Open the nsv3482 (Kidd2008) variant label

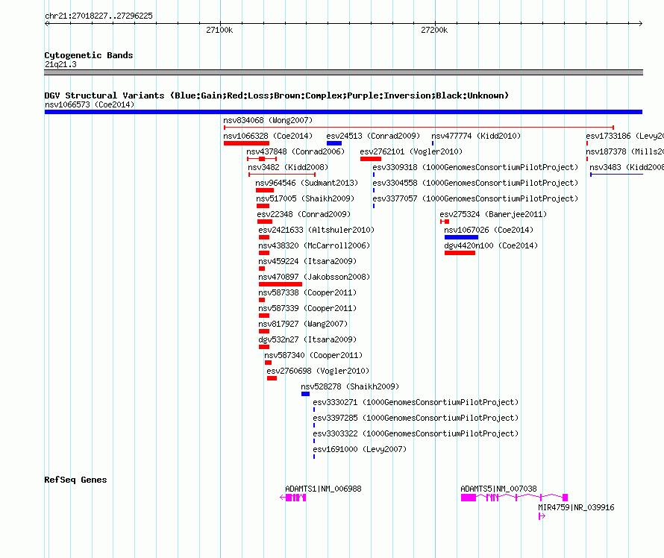(288, 167)
